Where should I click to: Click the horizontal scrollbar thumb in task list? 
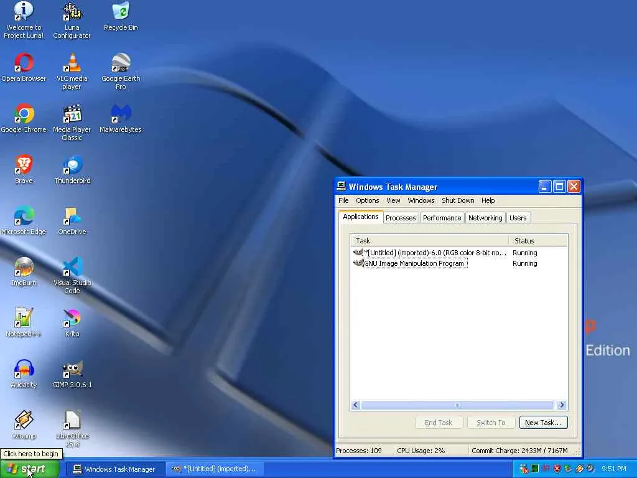tap(457, 405)
